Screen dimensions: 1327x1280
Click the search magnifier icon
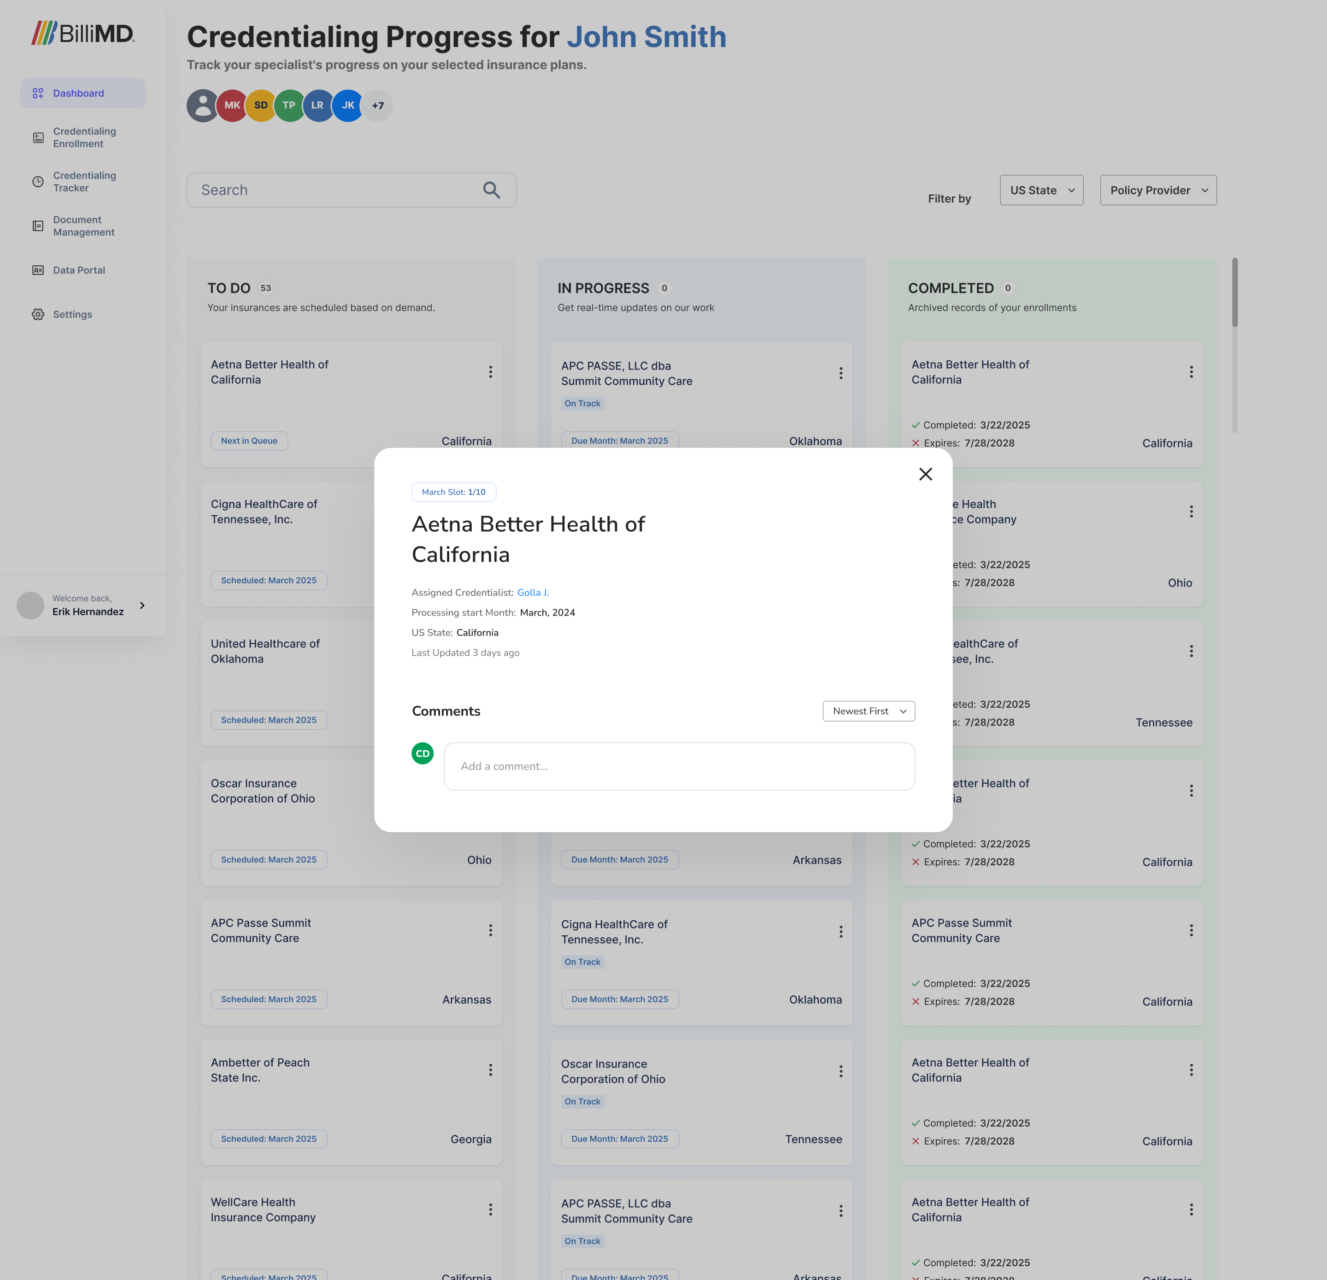click(492, 190)
